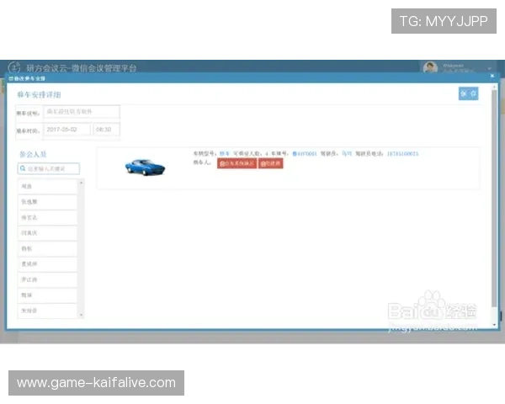
Task: Click the attendee search box
Action: [x=50, y=168]
